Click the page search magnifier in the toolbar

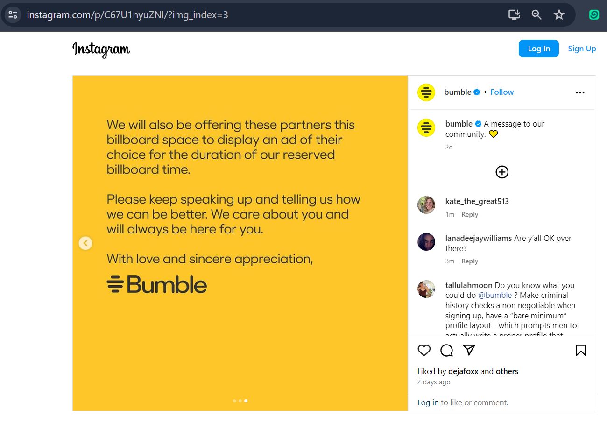pos(536,14)
